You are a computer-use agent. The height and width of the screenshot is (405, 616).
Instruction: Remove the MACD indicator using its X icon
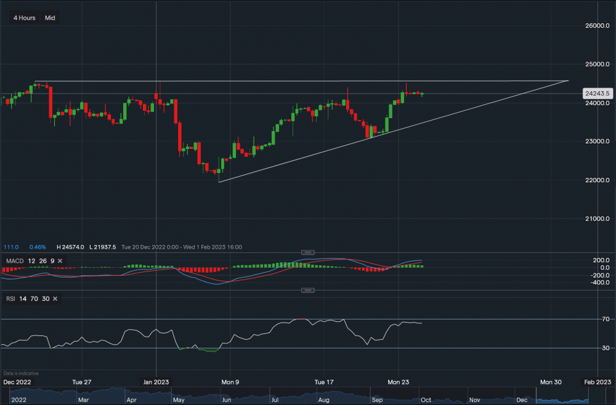tap(59, 260)
